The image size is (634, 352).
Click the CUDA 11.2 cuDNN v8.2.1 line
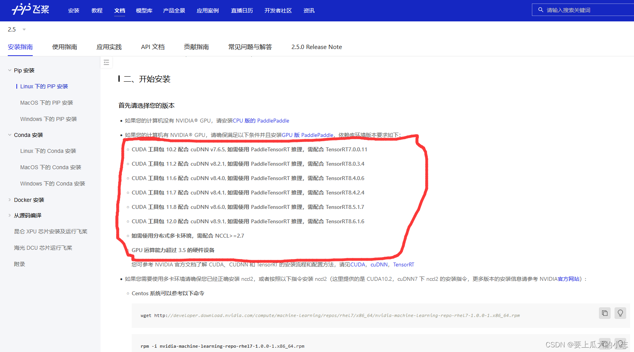click(248, 164)
